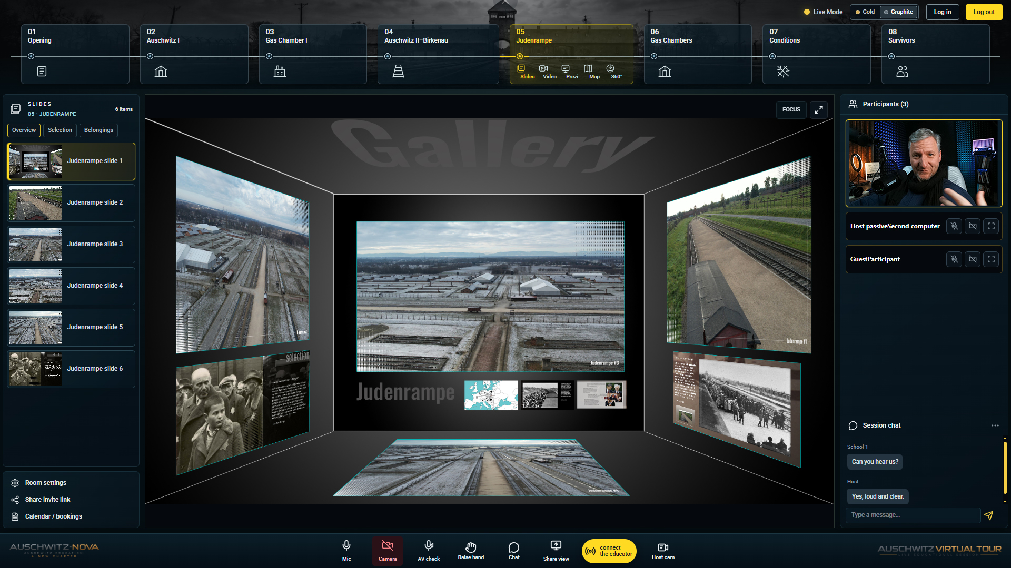This screenshot has width=1011, height=568.
Task: Open Share invite link
Action: [x=47, y=500]
